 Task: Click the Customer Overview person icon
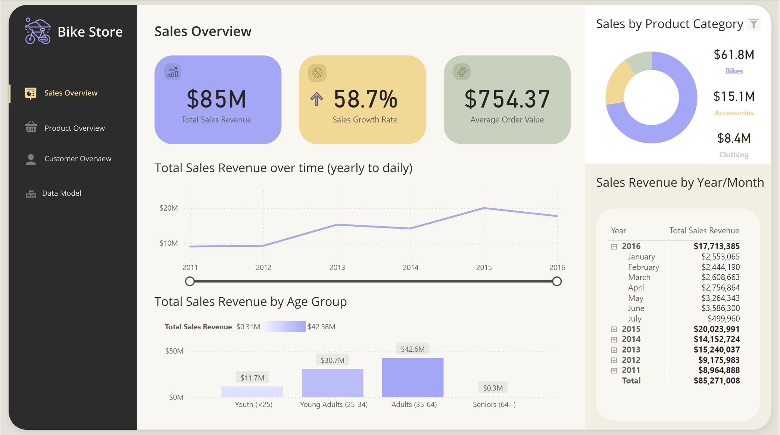[x=31, y=159]
